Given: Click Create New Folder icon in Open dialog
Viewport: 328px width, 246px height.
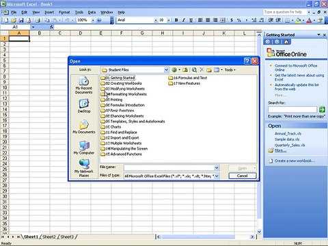Looking at the screenshot, I should [x=209, y=70].
